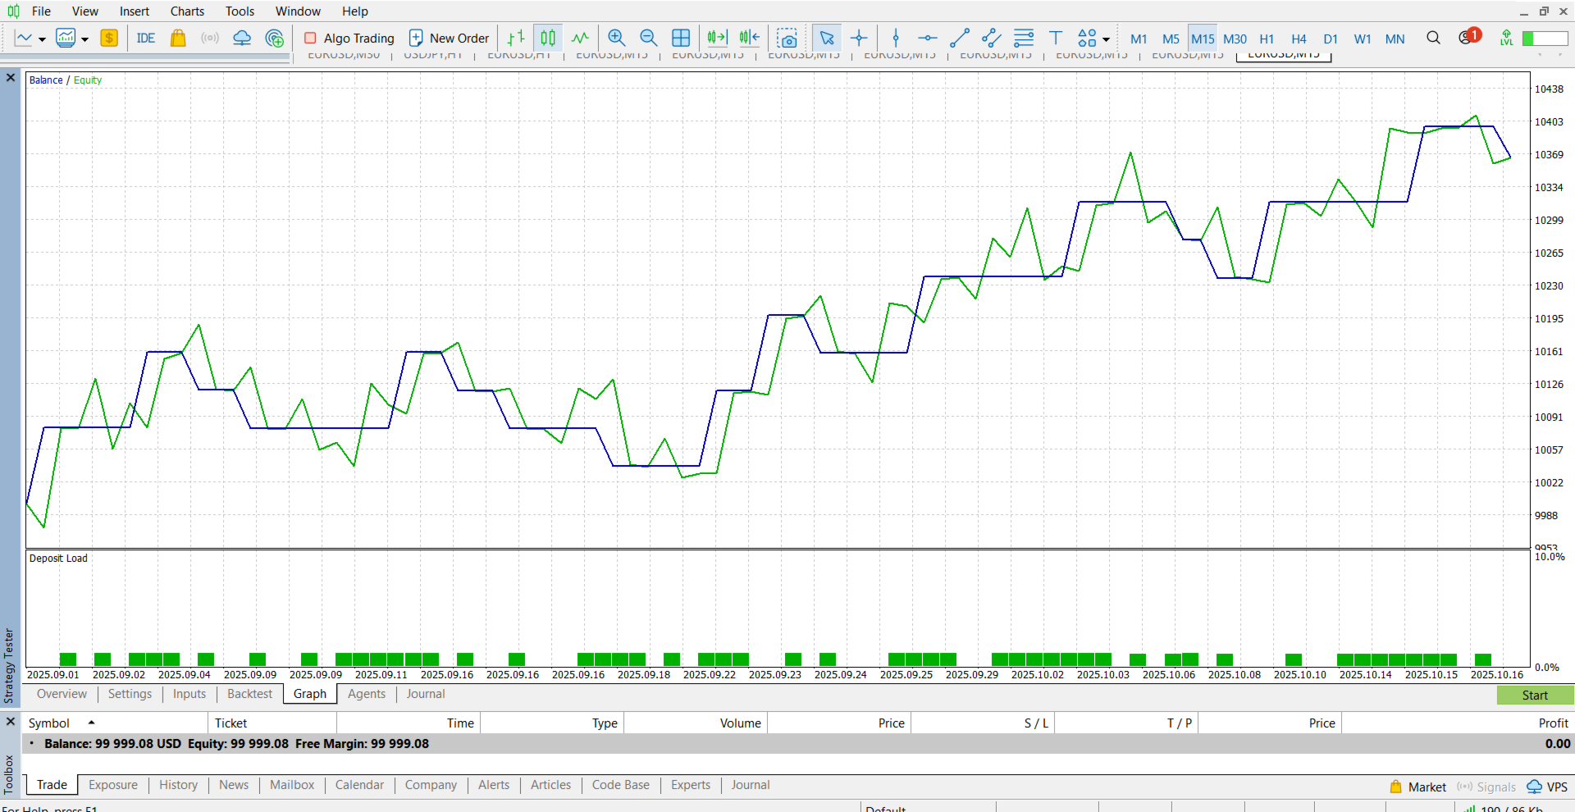Open the shapes objects dropdown arrow
The image size is (1575, 812).
pyautogui.click(x=1106, y=39)
